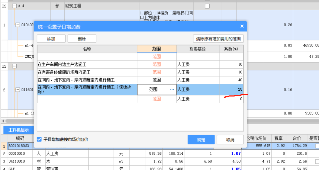
Task: Click the 系数(%) column header
Action: point(231,49)
